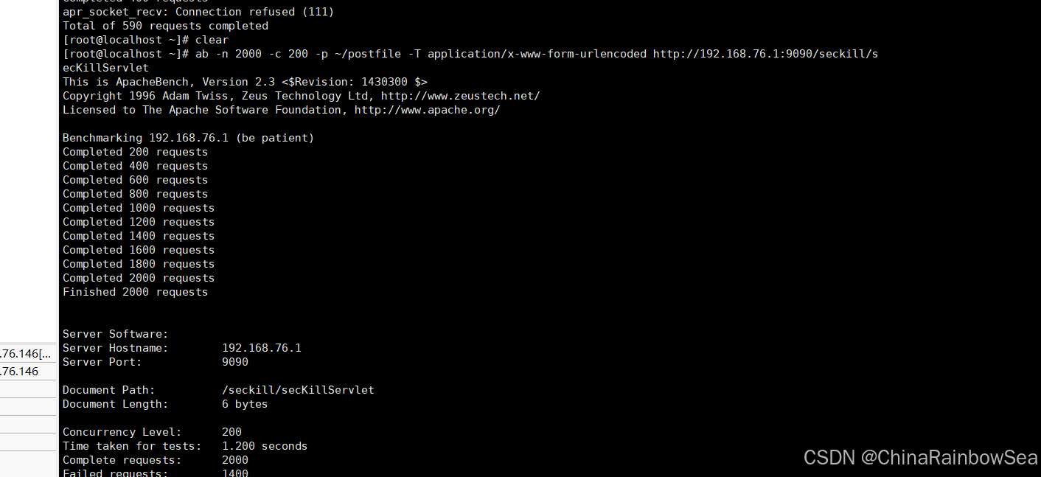The height and width of the screenshot is (477, 1041).
Task: Click the http://www.zeustech.net/ URL in terminal
Action: tap(460, 96)
